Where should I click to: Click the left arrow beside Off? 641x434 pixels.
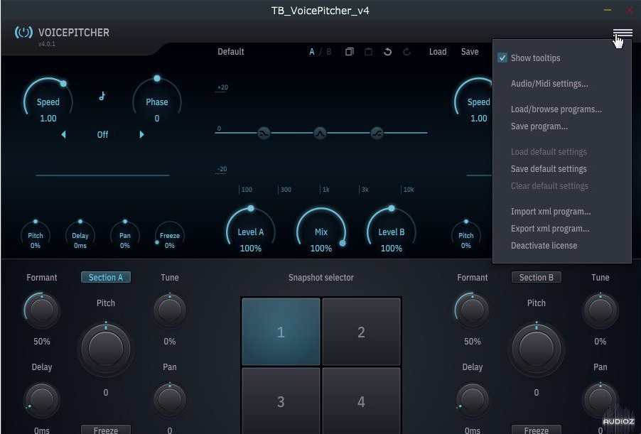63,134
